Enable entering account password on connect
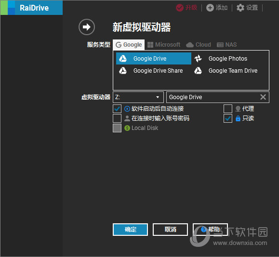 117,118
